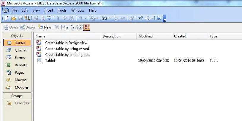Open the Relationships window icon
The width and height of the screenshot is (242, 121).
tap(140, 18)
